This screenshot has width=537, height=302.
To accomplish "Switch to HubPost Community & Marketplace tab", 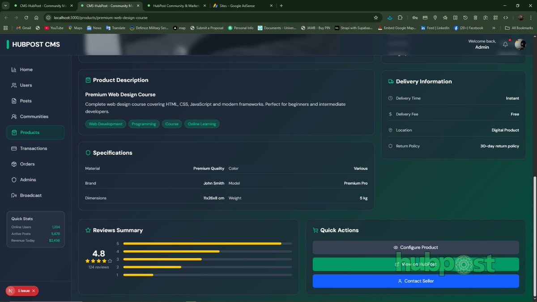I will point(176,6).
